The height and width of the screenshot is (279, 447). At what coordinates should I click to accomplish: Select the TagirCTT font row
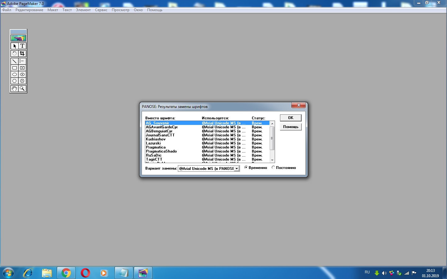pyautogui.click(x=207, y=159)
